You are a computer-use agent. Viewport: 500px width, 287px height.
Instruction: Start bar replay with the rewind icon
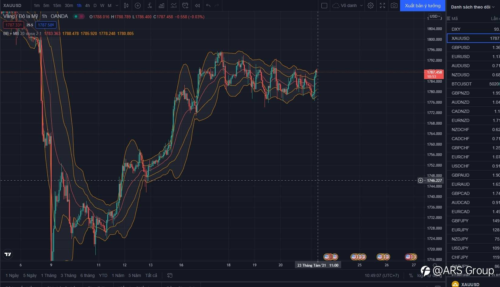(197, 5)
